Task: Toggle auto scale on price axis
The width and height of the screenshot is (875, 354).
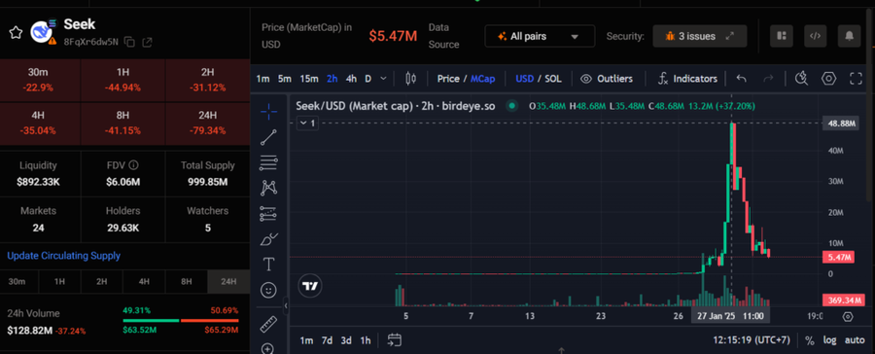Action: coord(855,340)
